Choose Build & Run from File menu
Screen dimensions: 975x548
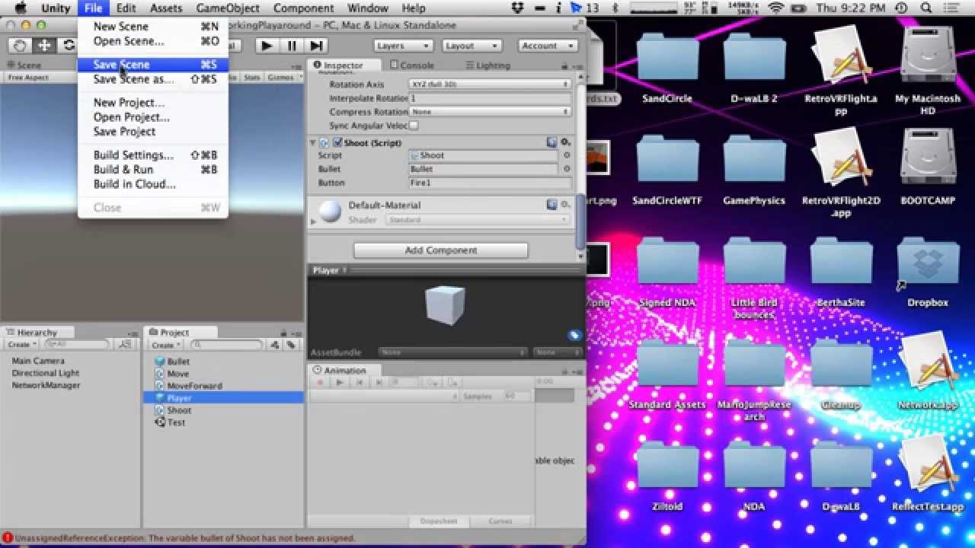click(x=152, y=170)
